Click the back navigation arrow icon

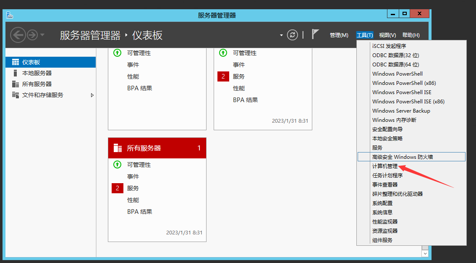coord(18,35)
